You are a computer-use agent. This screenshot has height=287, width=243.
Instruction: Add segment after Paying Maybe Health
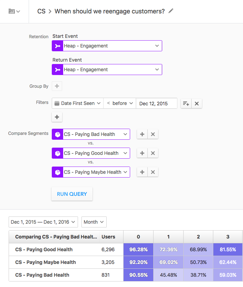pyautogui.click(x=142, y=172)
